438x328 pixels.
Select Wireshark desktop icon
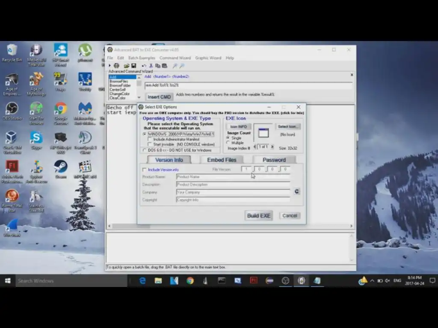click(x=12, y=228)
